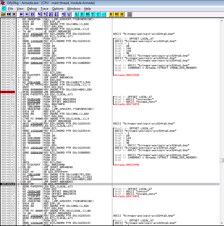Click MOV DWORD PTR SS:[LOCAL.1],0A line
The width and height of the screenshot is (224, 226).
[x=67, y=211]
